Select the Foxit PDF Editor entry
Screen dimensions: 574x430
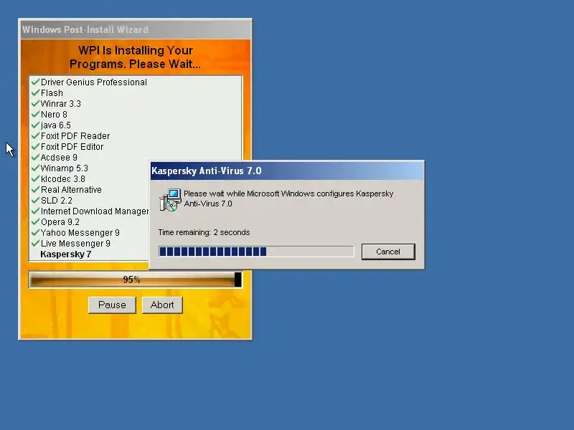coord(72,147)
